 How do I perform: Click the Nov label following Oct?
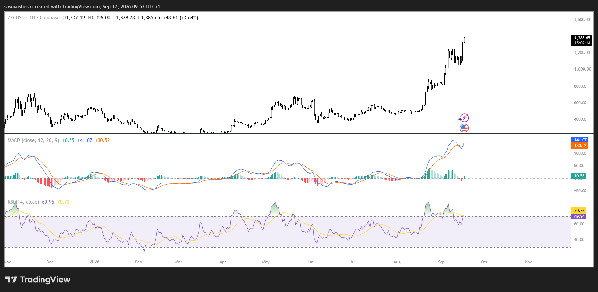pyautogui.click(x=528, y=262)
